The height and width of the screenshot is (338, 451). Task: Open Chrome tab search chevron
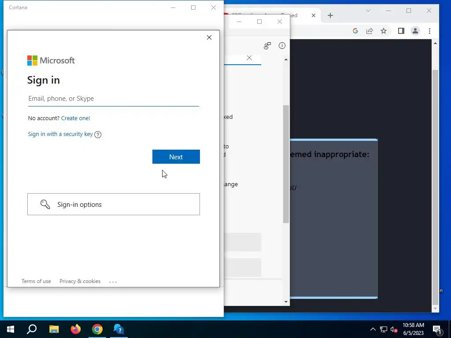click(368, 11)
